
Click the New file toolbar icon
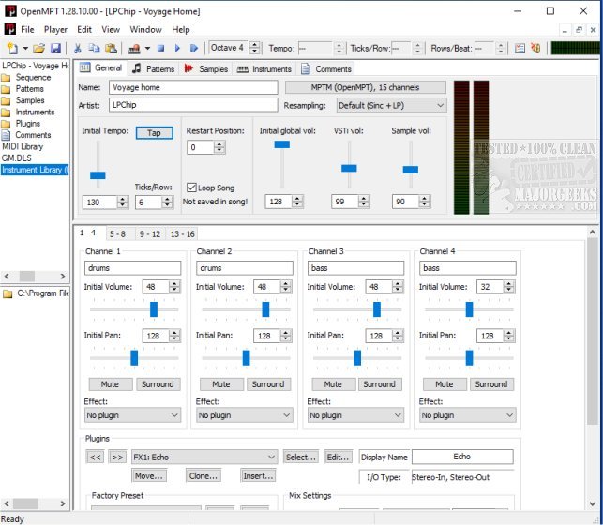(12, 48)
